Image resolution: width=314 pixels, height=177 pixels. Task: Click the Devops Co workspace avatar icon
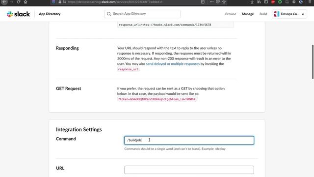tap(277, 14)
